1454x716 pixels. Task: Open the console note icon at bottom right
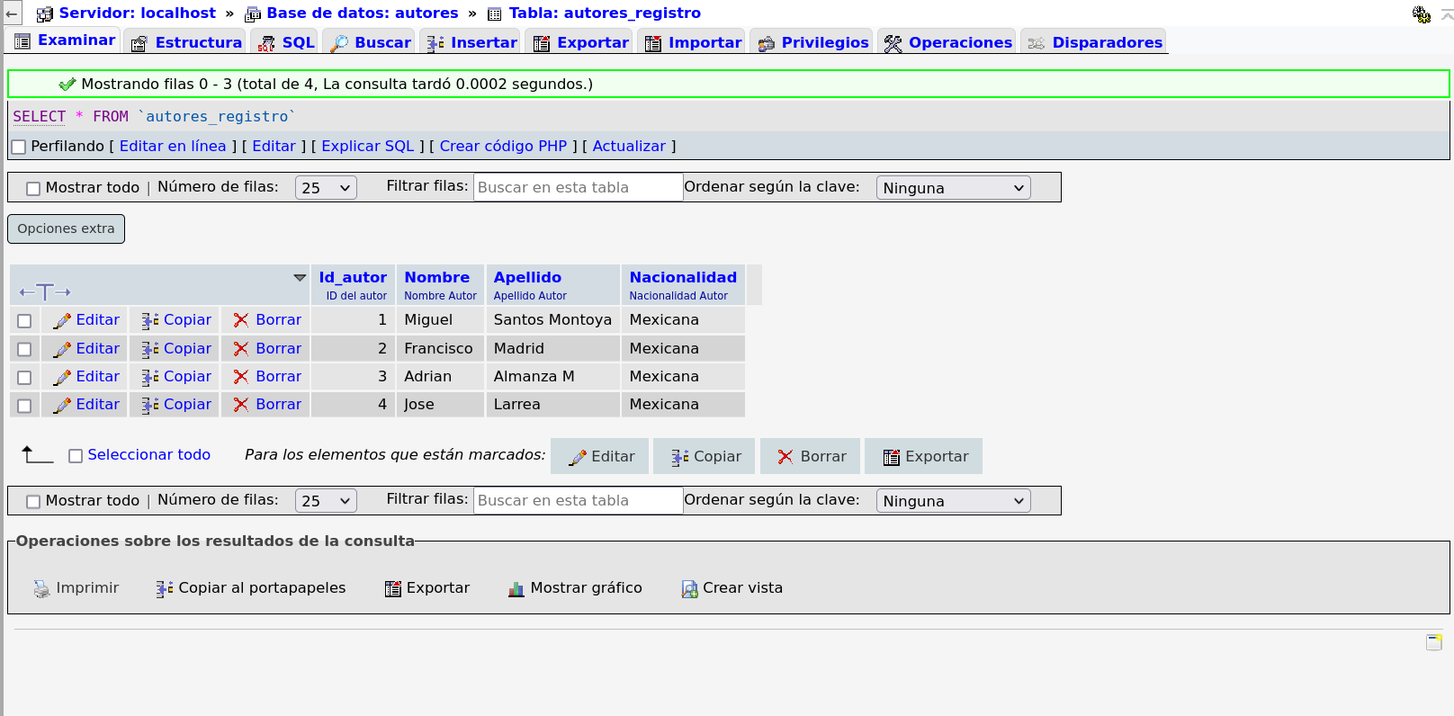tap(1434, 641)
